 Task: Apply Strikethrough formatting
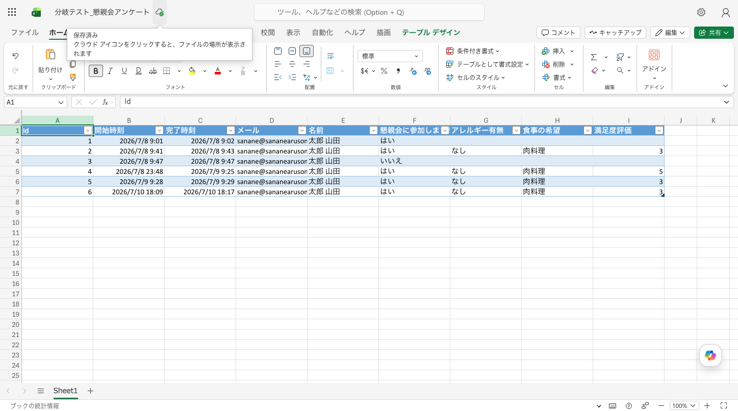[x=152, y=71]
